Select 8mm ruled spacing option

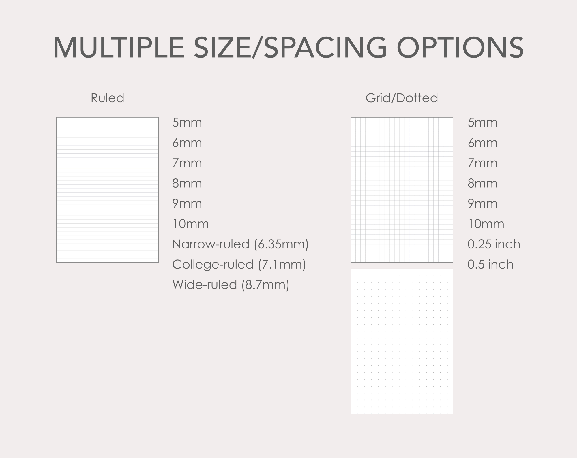click(187, 183)
